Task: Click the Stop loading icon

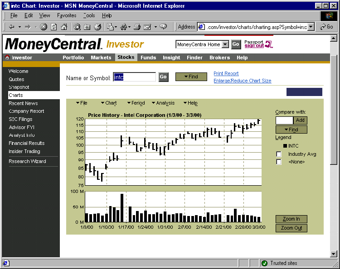Action: 44,27
